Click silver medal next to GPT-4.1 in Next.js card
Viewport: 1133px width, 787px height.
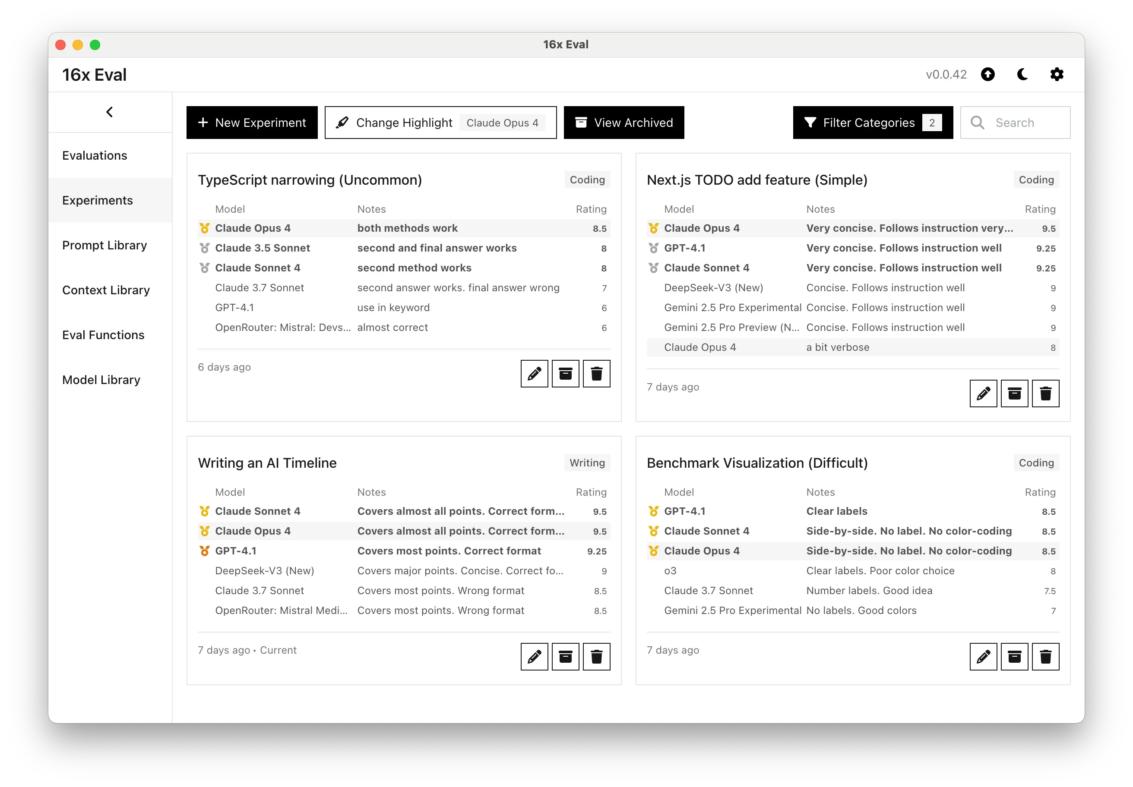point(653,248)
